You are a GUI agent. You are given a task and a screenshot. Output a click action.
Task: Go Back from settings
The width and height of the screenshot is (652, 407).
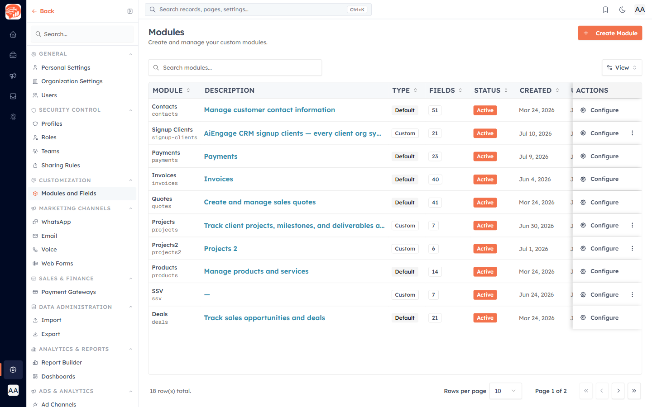click(43, 11)
